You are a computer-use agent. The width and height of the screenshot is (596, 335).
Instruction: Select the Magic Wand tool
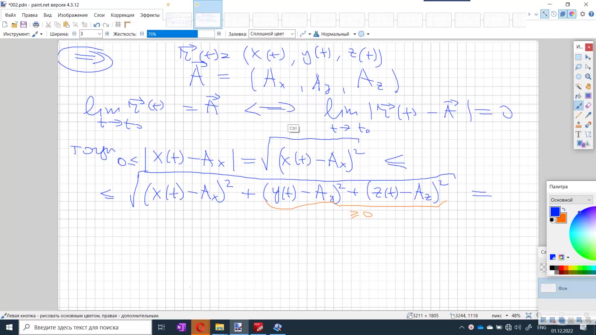click(x=578, y=86)
